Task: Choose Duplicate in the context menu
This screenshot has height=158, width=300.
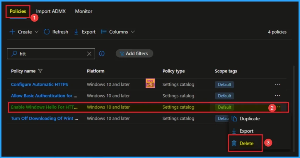Action: (x=249, y=119)
